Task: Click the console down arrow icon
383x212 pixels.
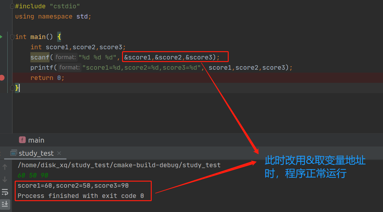Action: pos(5,179)
